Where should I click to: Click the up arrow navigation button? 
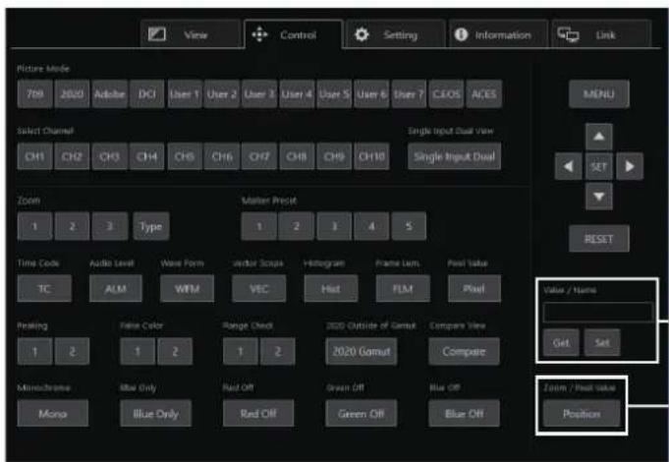599,137
